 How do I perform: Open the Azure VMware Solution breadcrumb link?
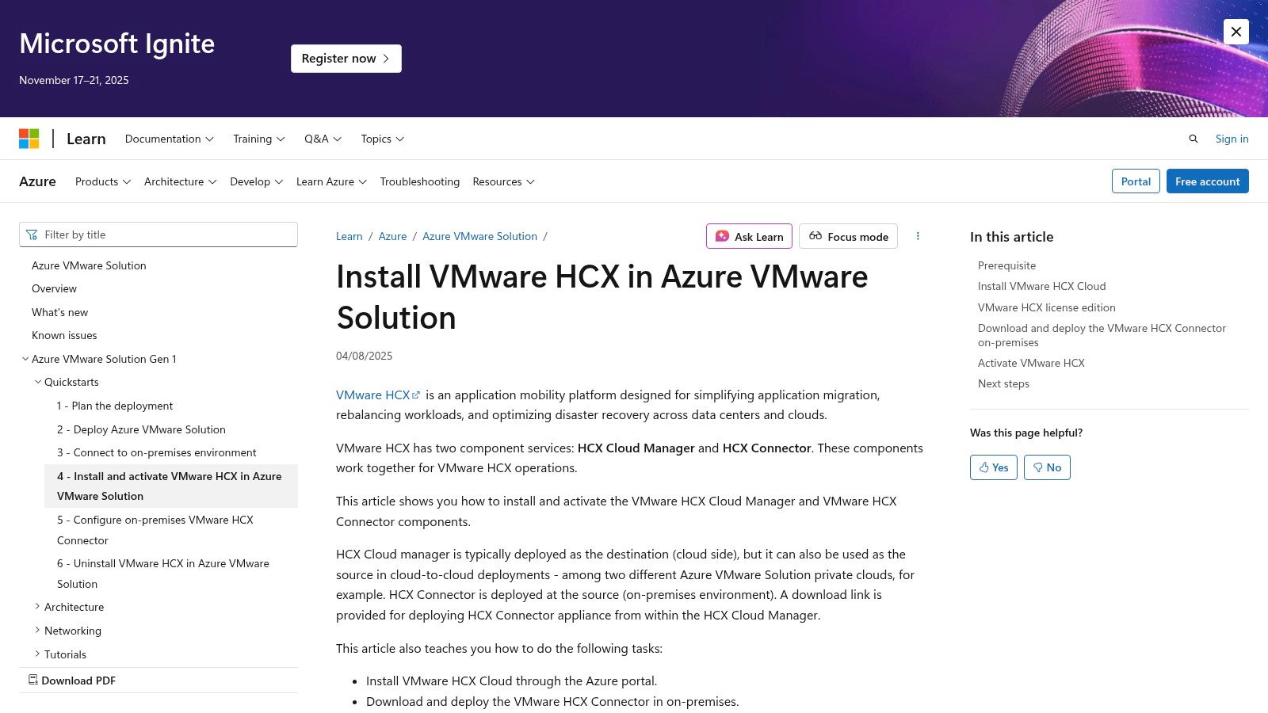(x=479, y=235)
